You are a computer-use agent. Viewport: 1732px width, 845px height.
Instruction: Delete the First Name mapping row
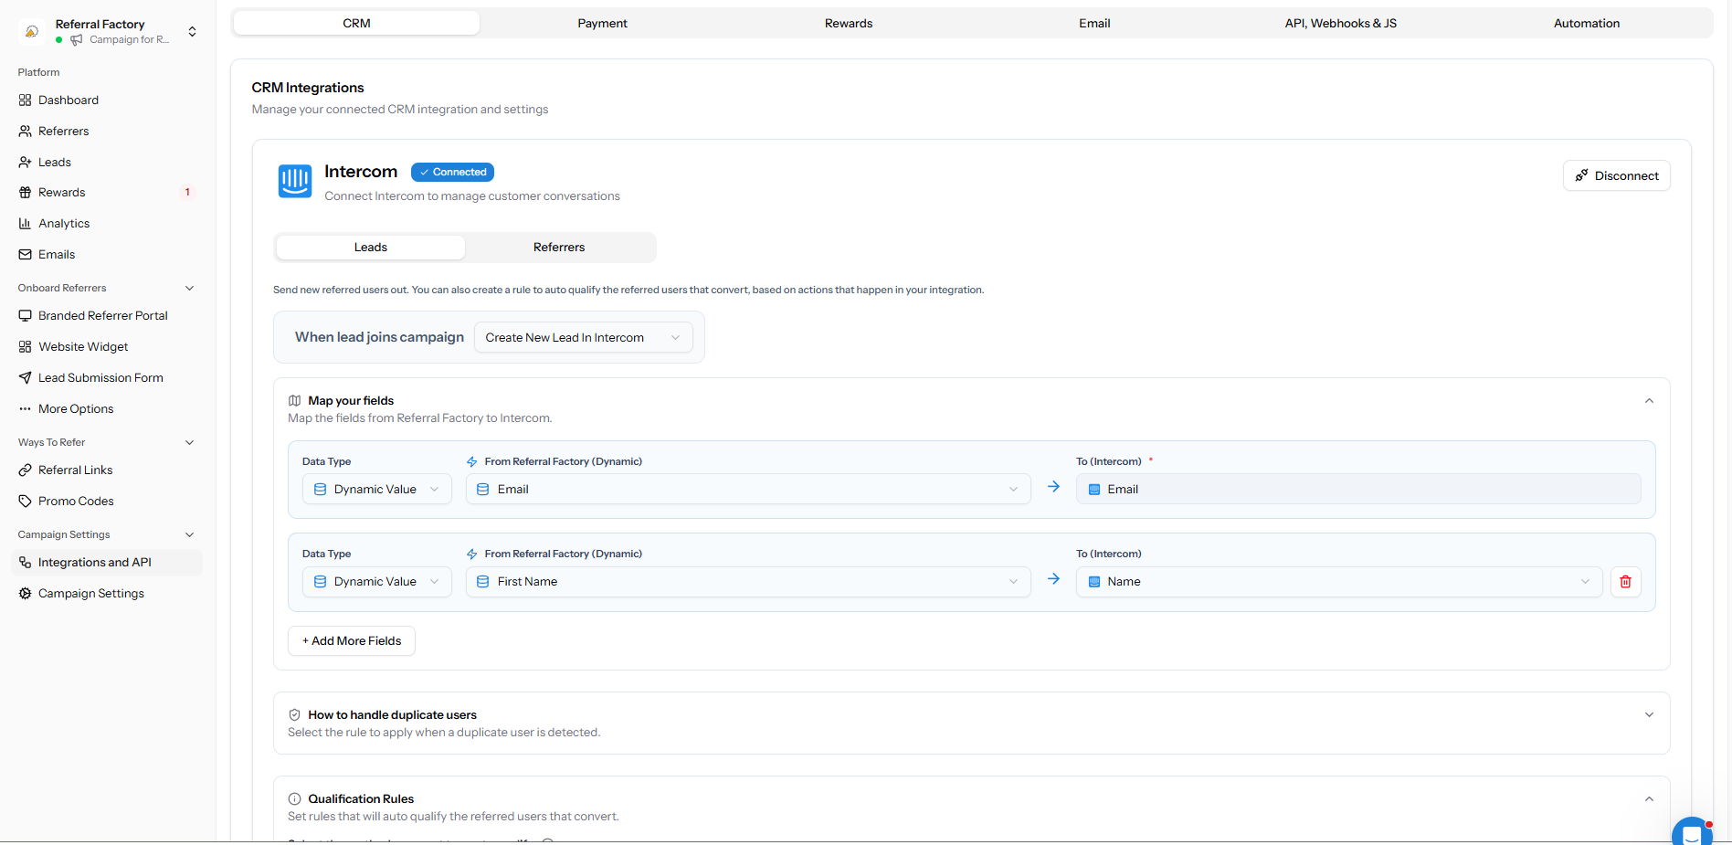1626,582
